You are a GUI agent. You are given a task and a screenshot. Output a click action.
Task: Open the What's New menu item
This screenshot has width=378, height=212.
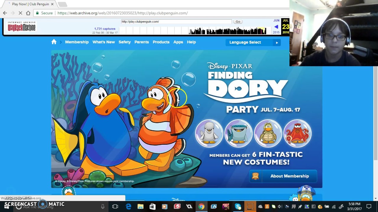[x=104, y=42]
